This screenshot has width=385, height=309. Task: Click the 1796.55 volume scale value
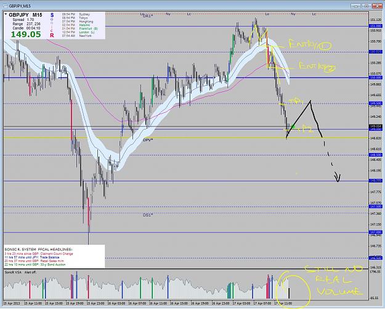coord(375,271)
